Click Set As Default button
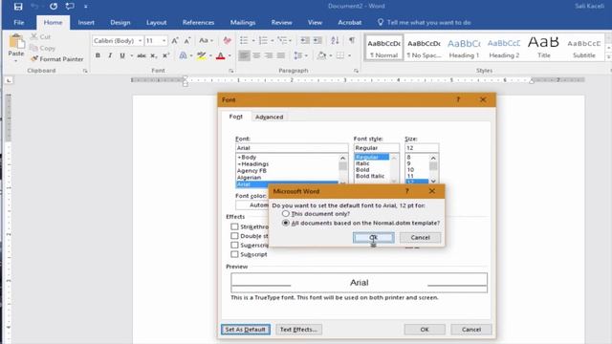This screenshot has width=612, height=344. pyautogui.click(x=246, y=330)
